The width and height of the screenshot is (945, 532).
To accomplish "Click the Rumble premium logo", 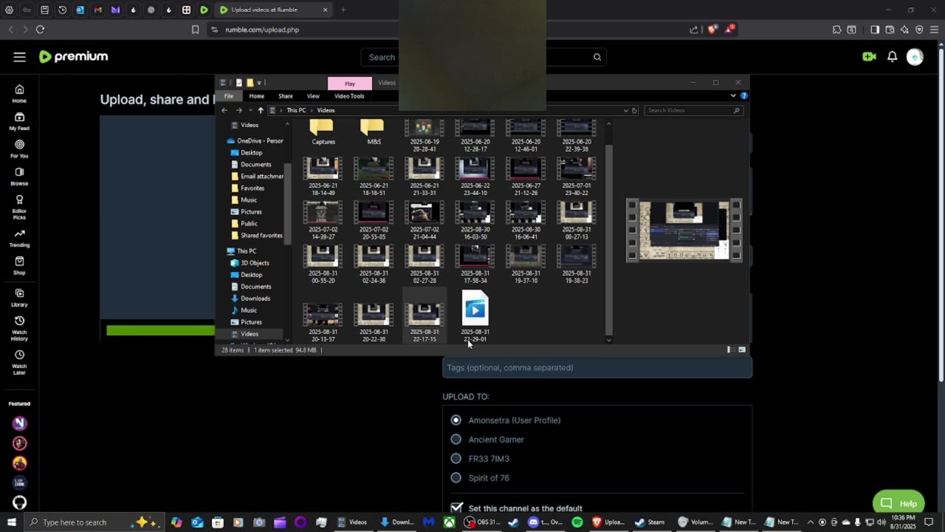I will 74,56.
